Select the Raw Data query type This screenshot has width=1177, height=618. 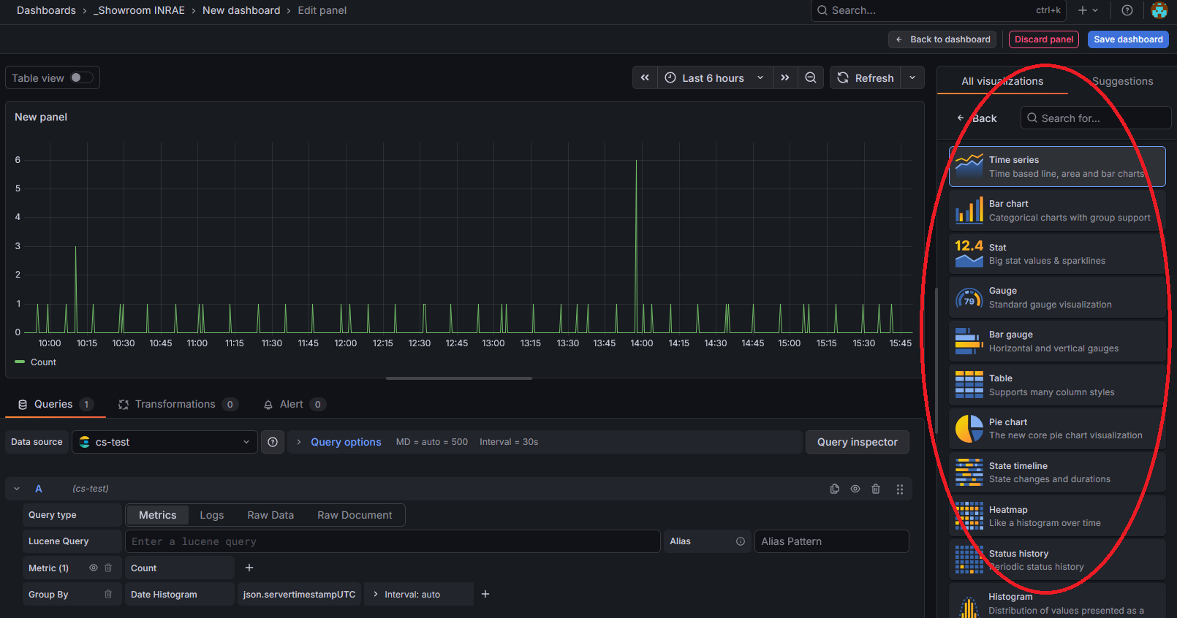[270, 515]
